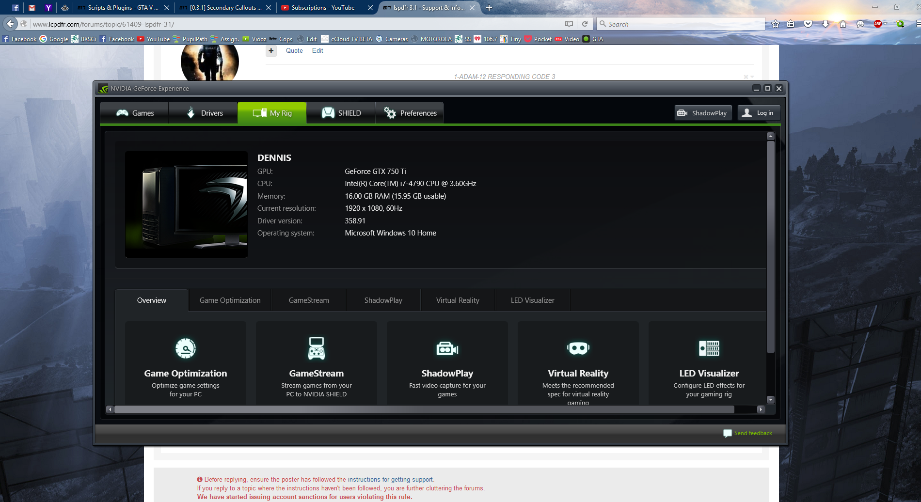Click the green magnifier extension icon
This screenshot has width=921, height=502.
pyautogui.click(x=900, y=24)
